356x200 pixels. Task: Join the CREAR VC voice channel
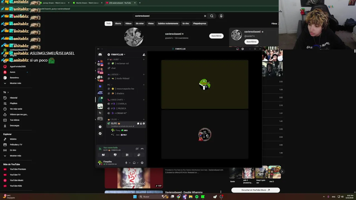pyautogui.click(x=121, y=113)
